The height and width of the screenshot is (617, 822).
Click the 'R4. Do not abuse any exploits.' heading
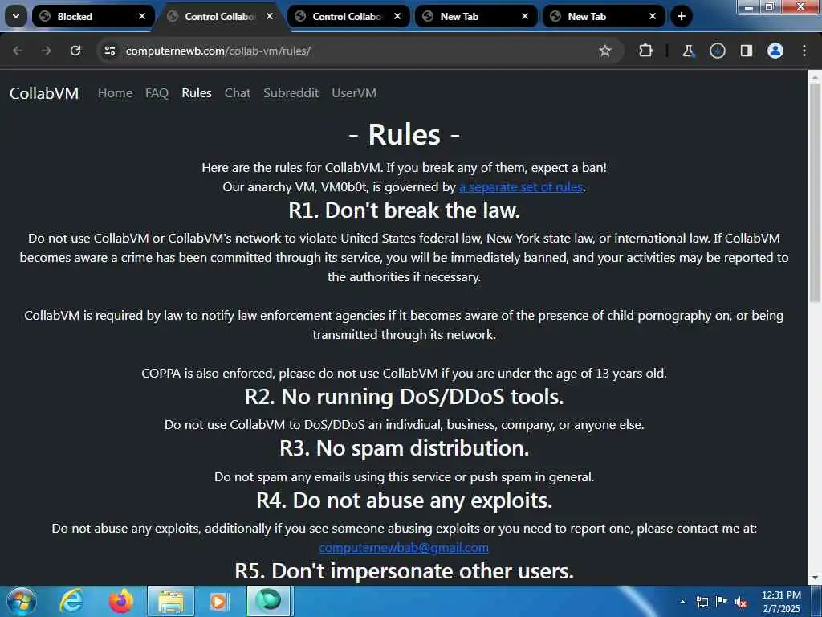click(404, 500)
